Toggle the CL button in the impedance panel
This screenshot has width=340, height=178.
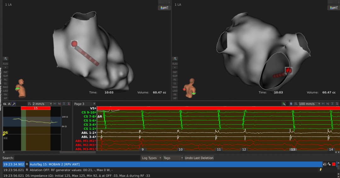tap(5, 104)
